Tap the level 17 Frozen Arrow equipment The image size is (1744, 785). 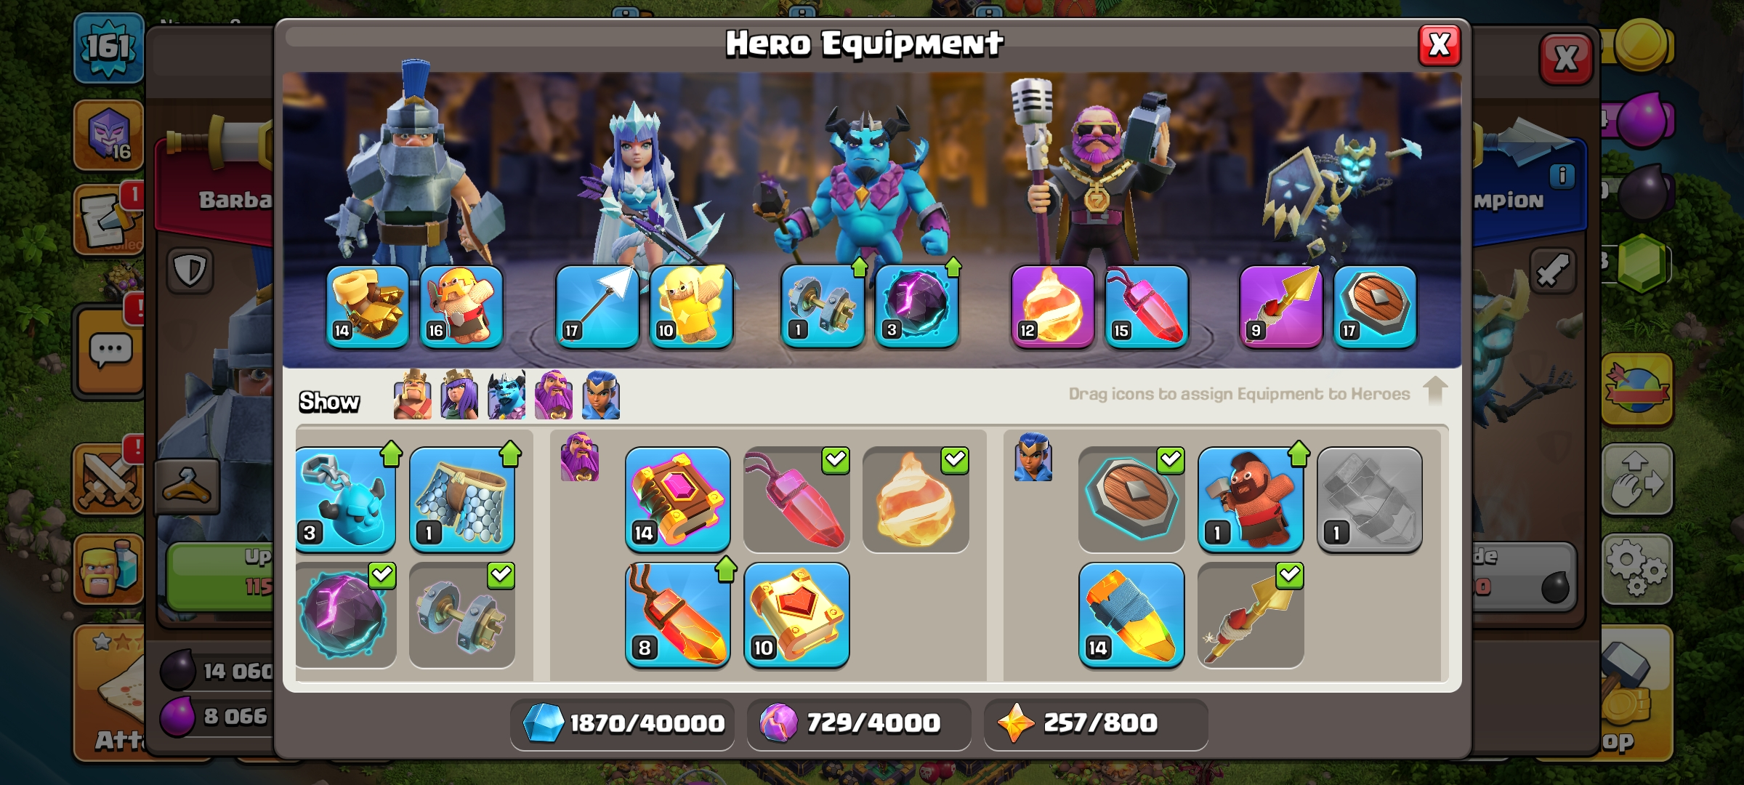pos(597,306)
